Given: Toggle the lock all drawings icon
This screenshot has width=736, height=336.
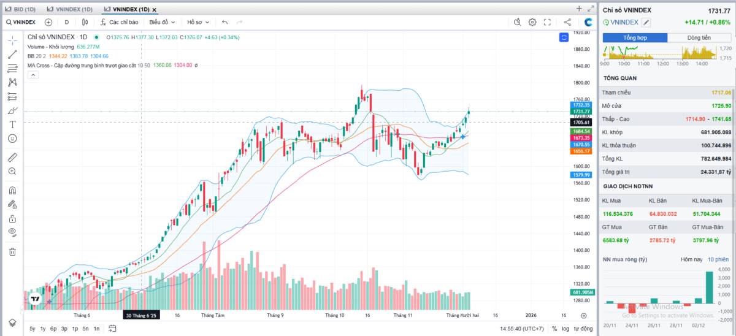Looking at the screenshot, I should point(12,218).
